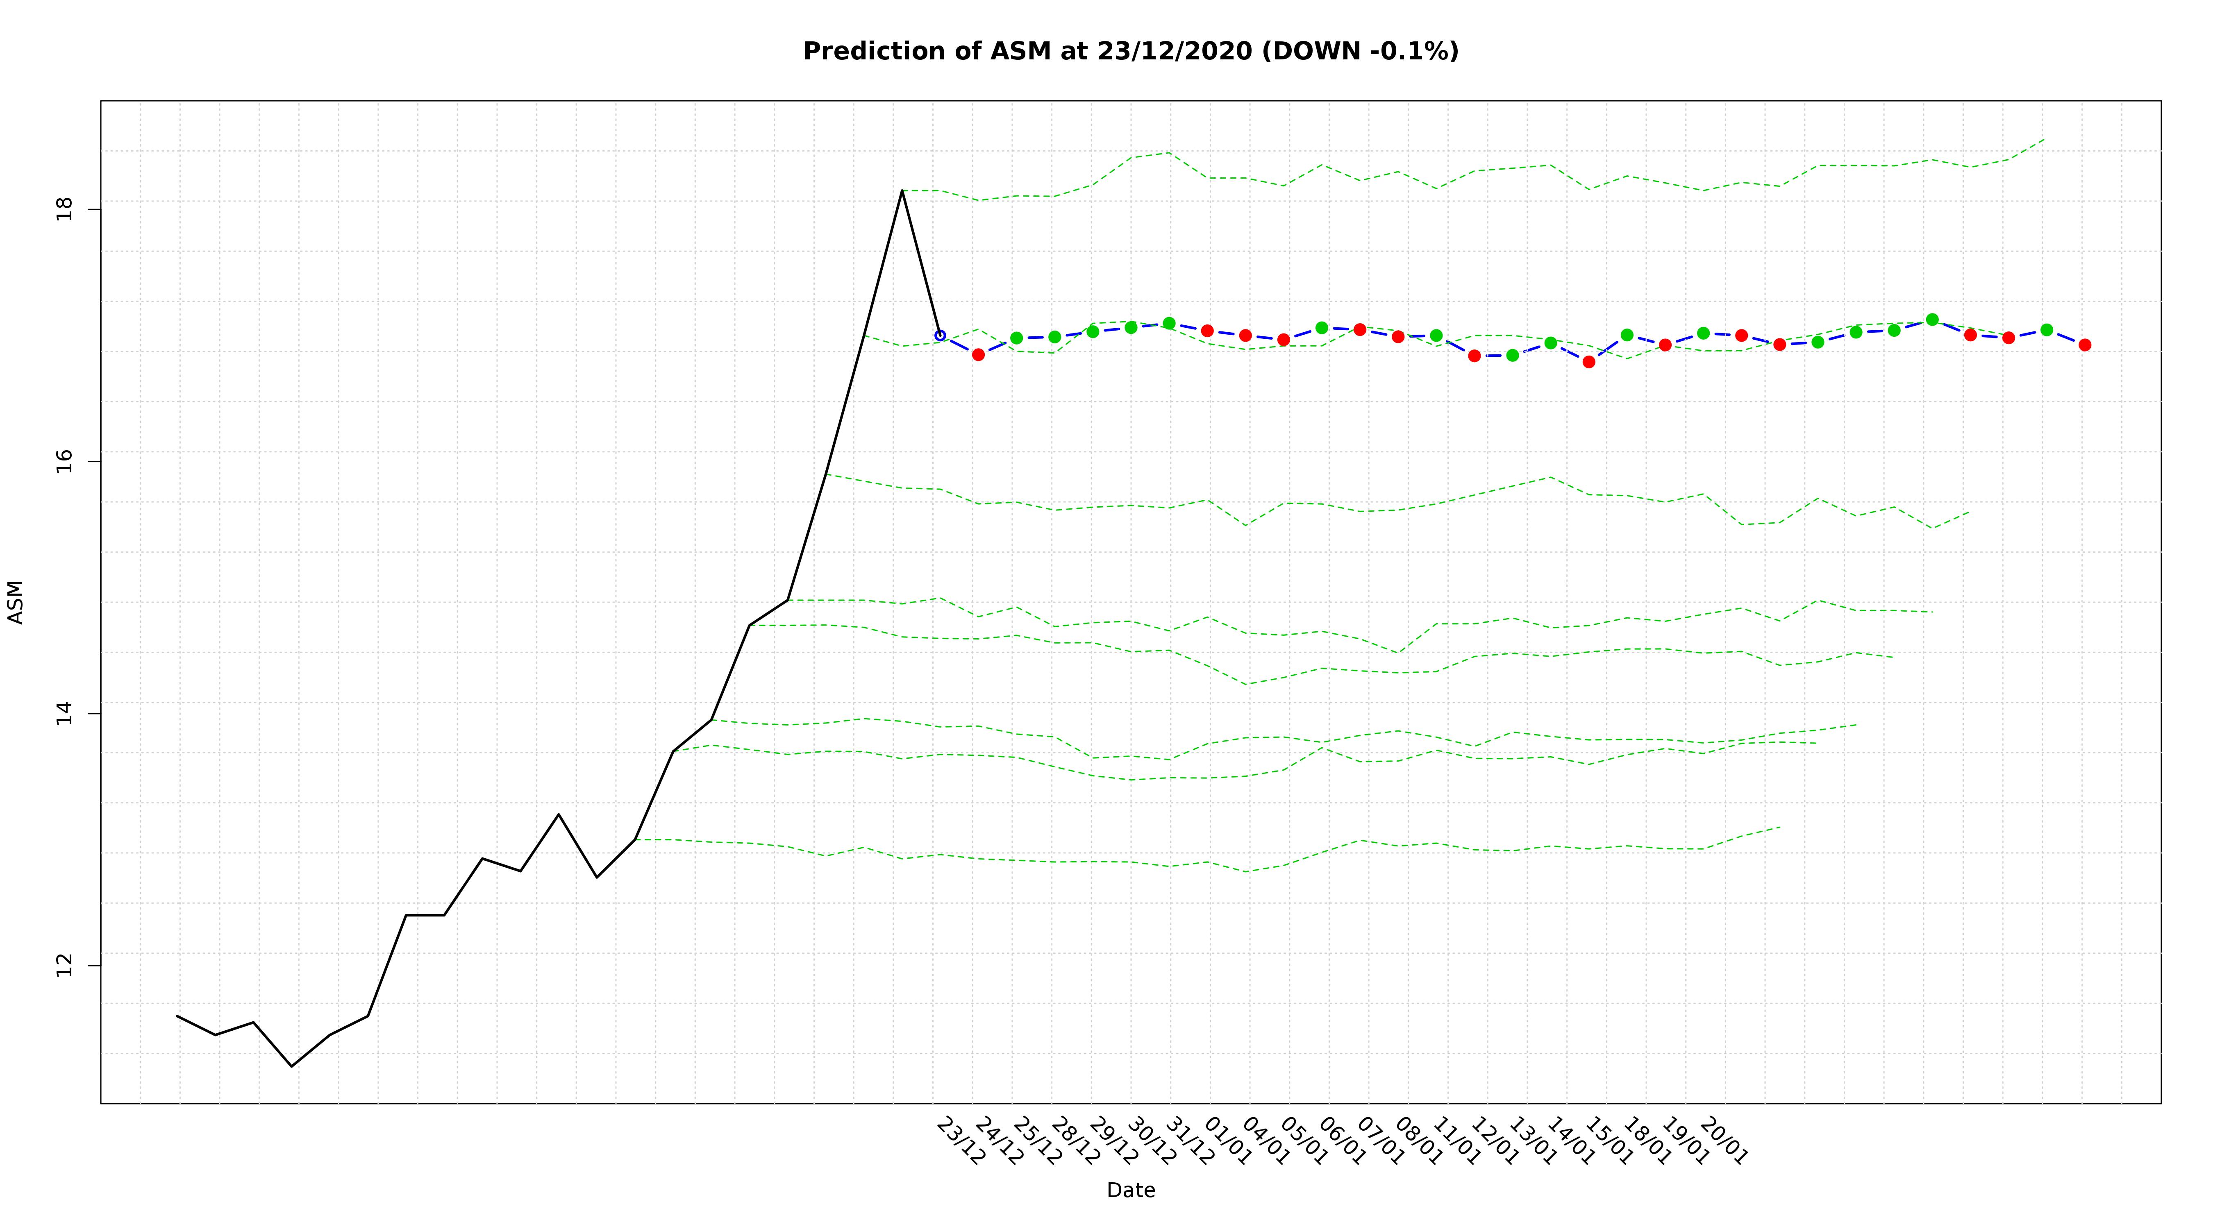Click the y-axis tick label 14
This screenshot has width=2213, height=1229.
(64, 714)
